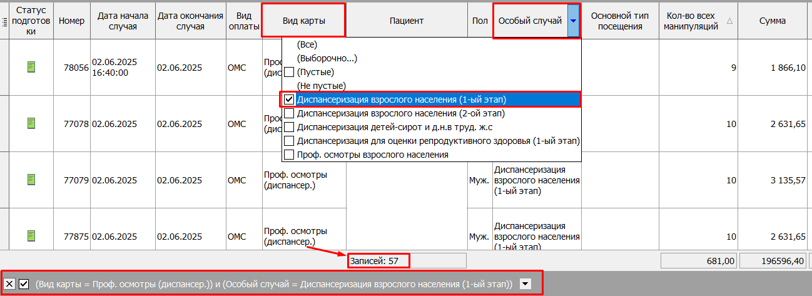Open the filter history dropdown arrow in filter bar
812x296 pixels.
[526, 284]
